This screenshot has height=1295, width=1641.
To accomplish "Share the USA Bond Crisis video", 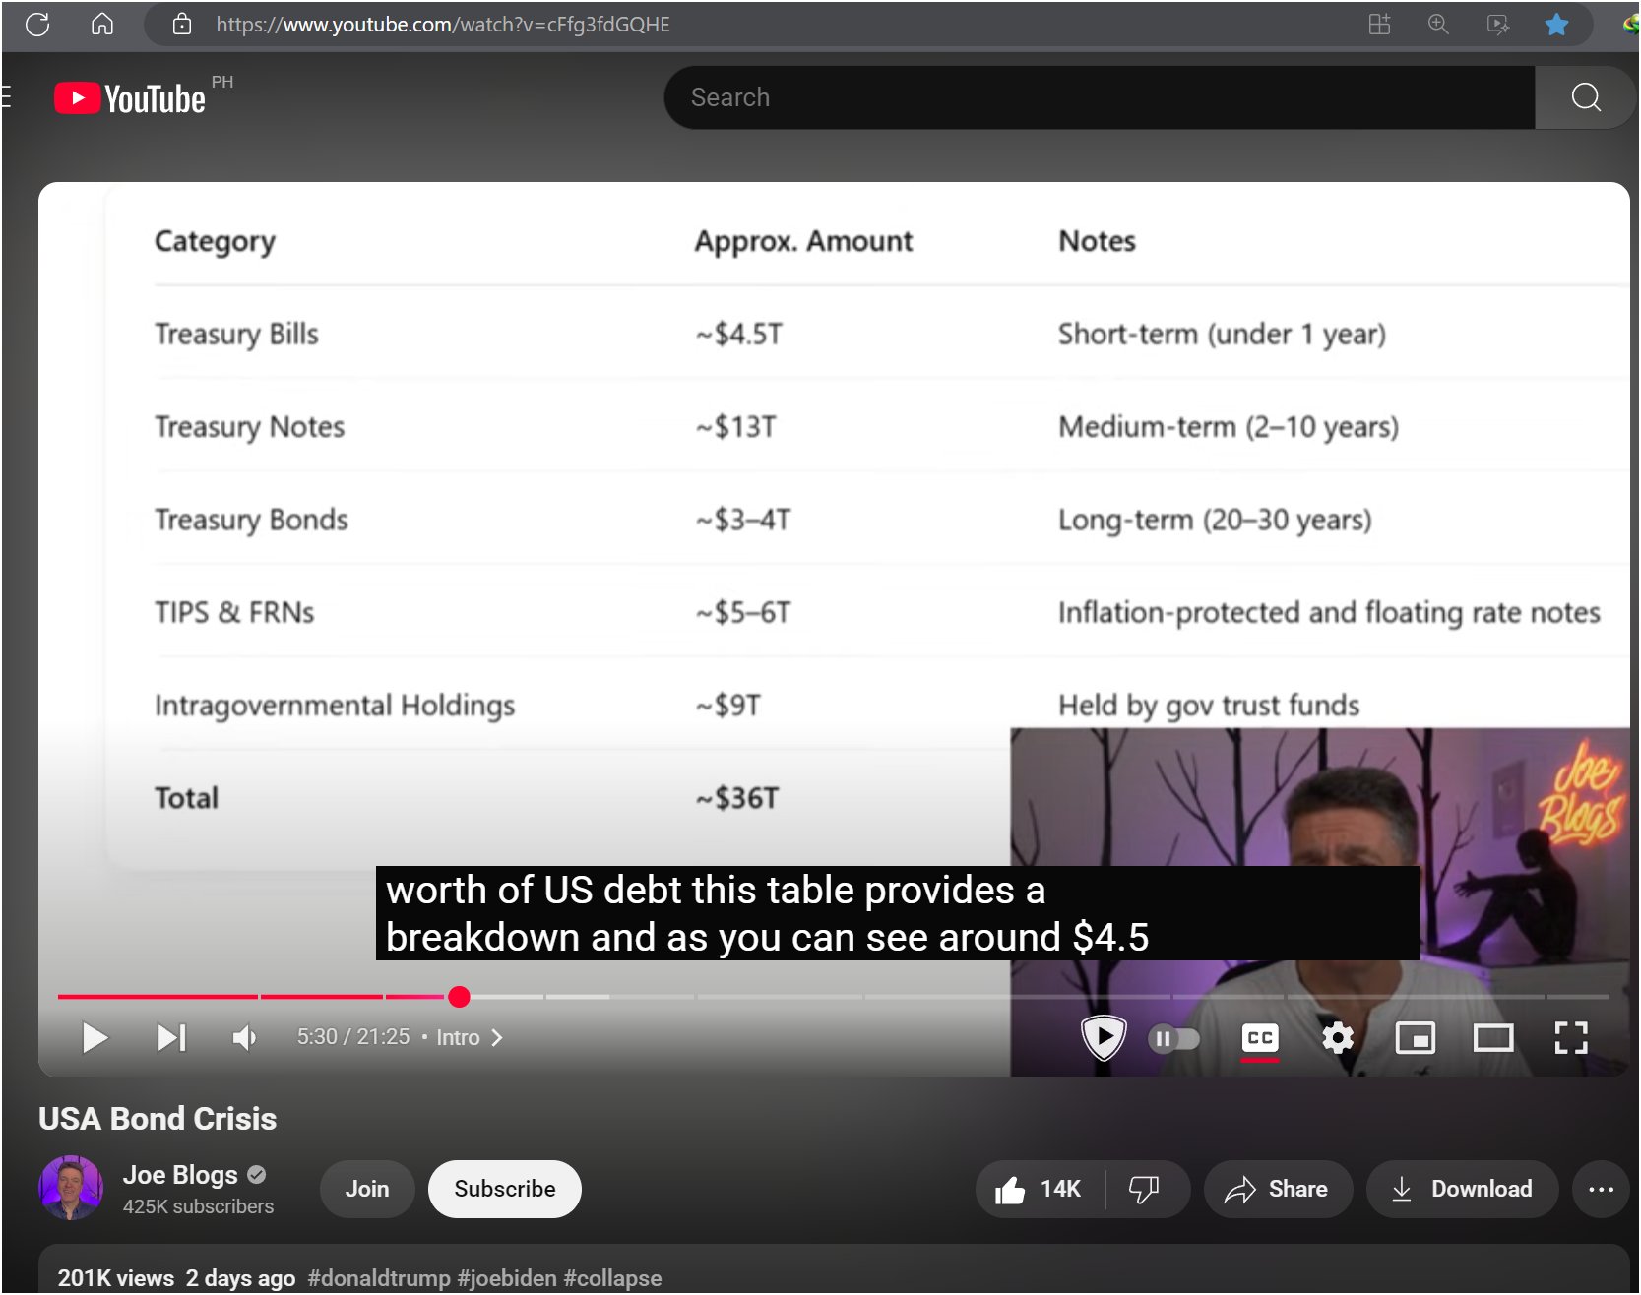I will click(x=1277, y=1189).
